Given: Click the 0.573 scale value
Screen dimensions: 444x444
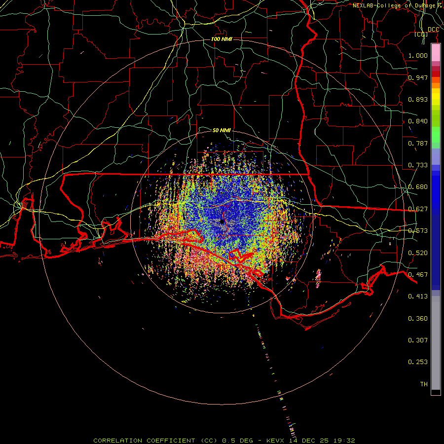Looking at the screenshot, I should click(x=418, y=231).
